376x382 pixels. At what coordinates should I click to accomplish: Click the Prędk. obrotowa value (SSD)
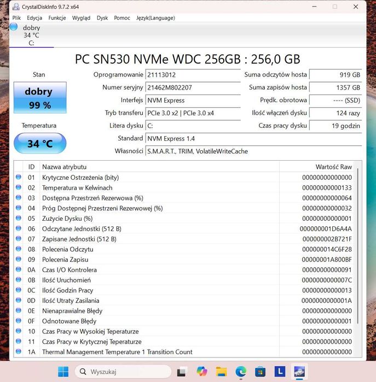[335, 100]
